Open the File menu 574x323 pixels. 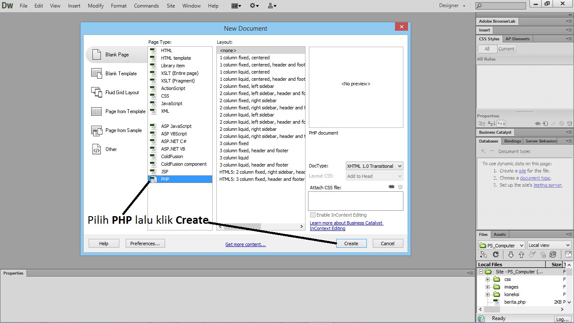(x=24, y=6)
